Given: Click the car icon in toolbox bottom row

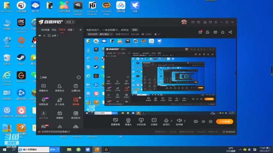Looking at the screenshot, I should (x=76, y=126).
